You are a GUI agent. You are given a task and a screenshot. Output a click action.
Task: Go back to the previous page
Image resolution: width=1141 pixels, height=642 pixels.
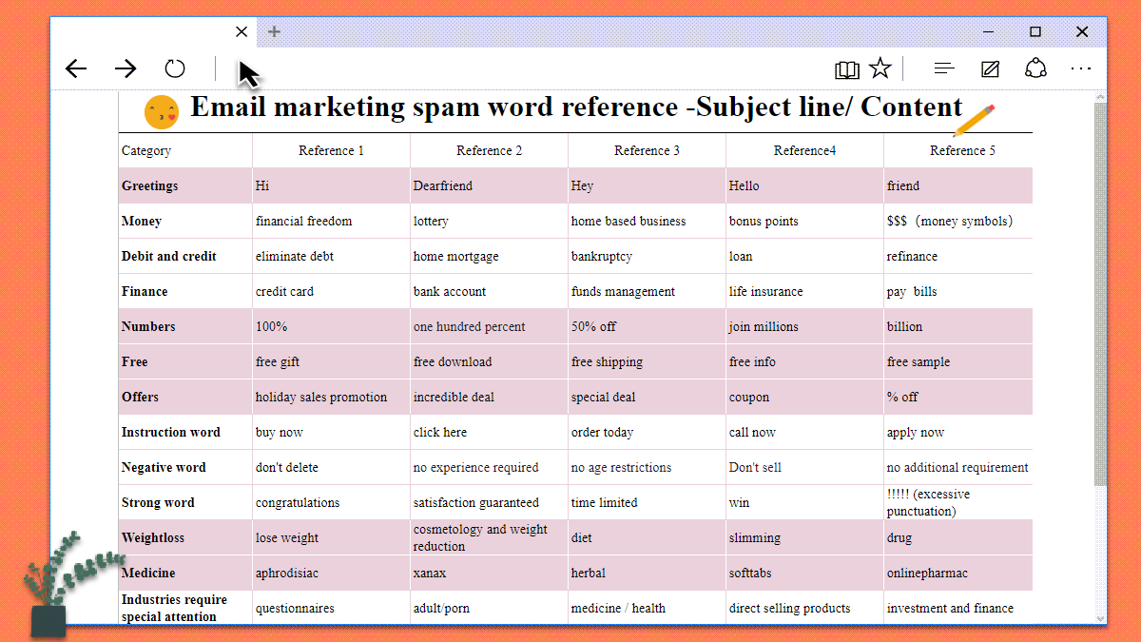76,68
